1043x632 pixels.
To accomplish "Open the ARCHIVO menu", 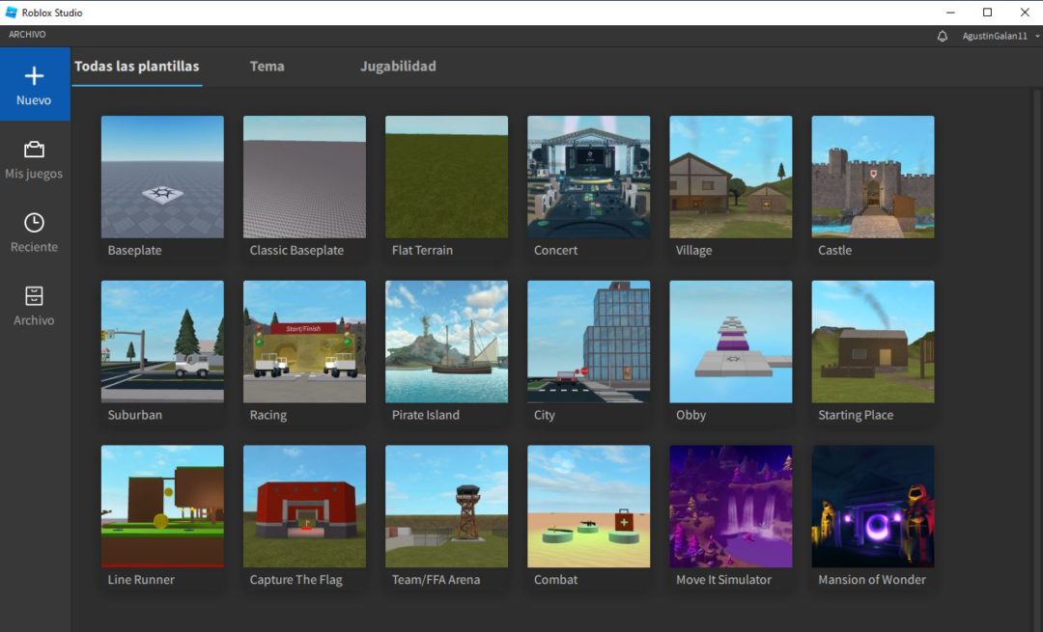I will coord(27,33).
